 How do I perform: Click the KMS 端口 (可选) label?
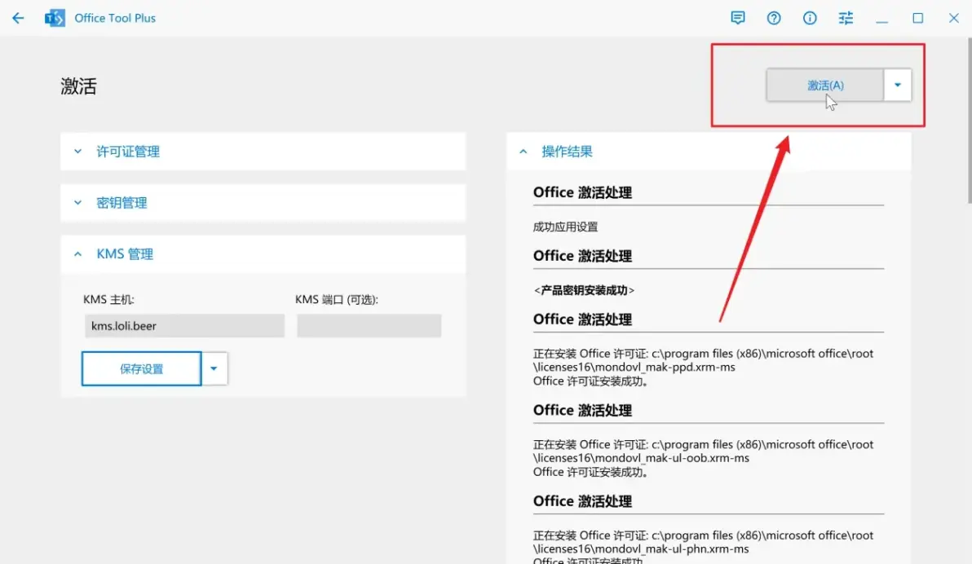337,299
